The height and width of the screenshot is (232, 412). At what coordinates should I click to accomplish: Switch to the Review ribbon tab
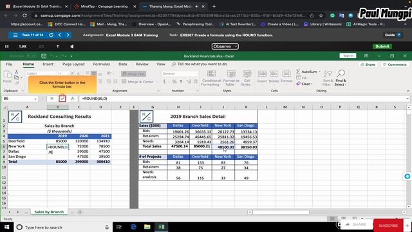(142, 64)
